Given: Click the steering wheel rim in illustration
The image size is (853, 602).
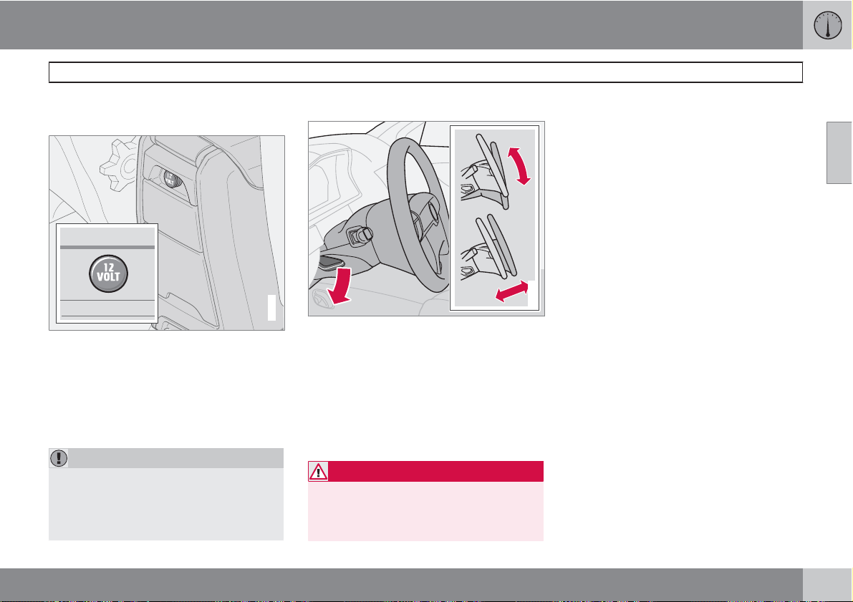Looking at the screenshot, I should click(x=418, y=215).
